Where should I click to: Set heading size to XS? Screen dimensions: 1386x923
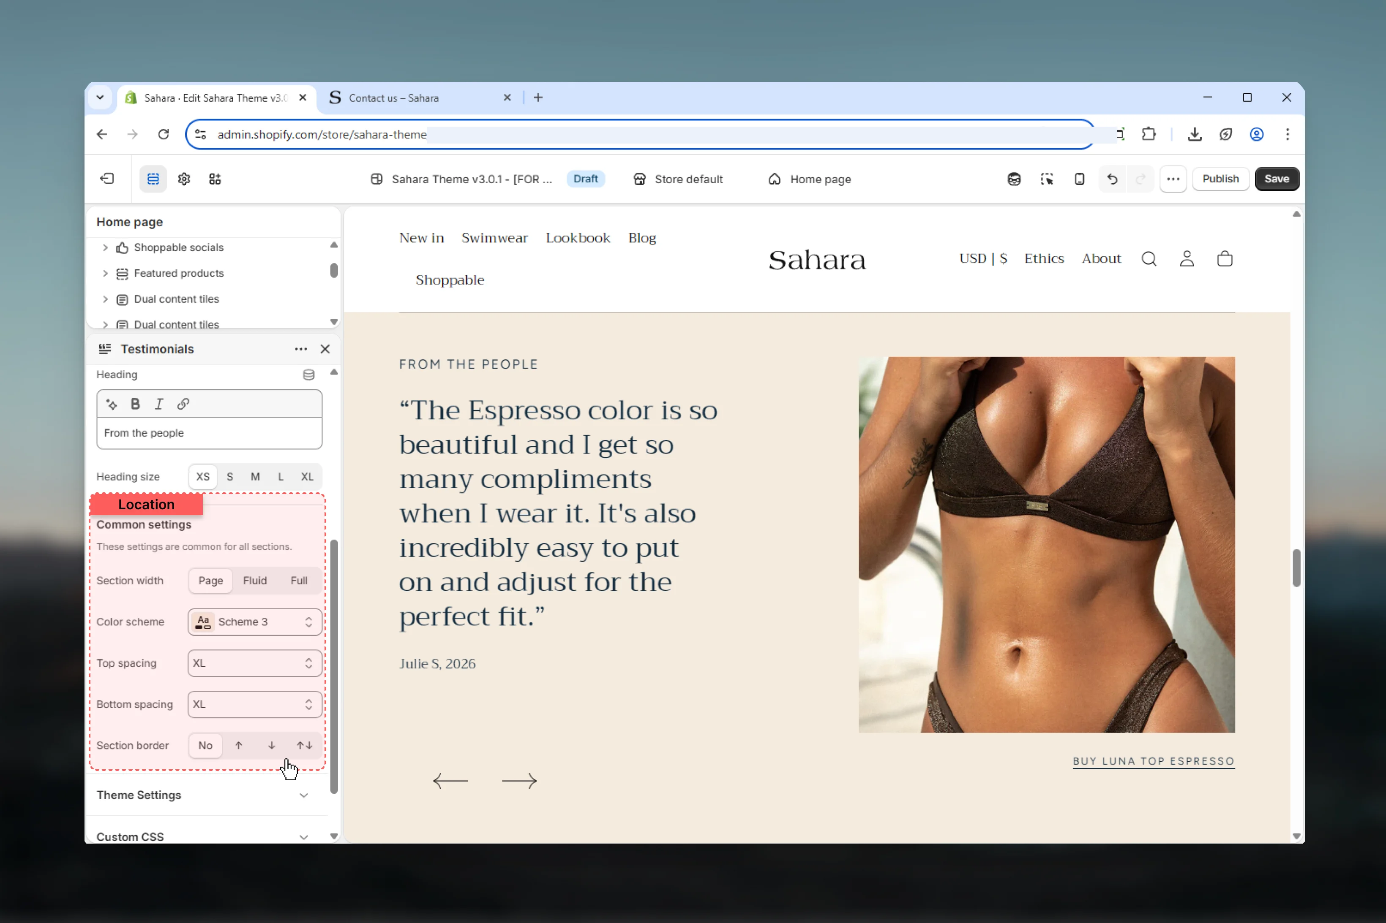203,477
